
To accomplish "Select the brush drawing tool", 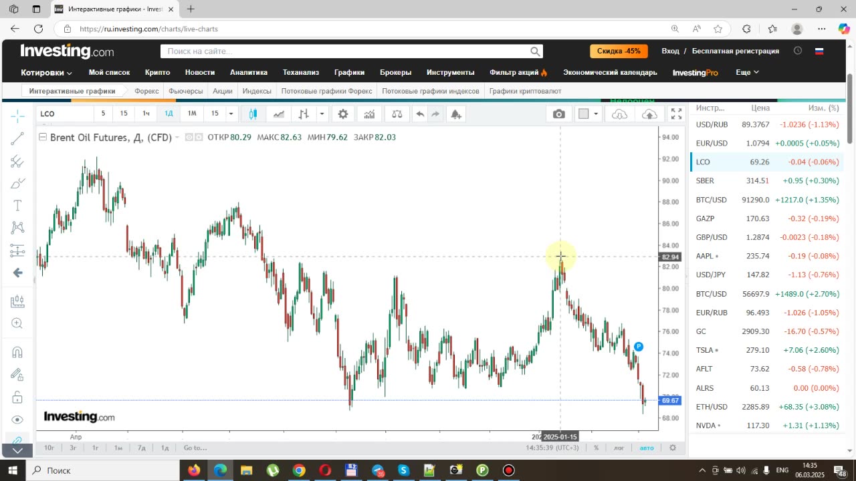I will tap(17, 183).
